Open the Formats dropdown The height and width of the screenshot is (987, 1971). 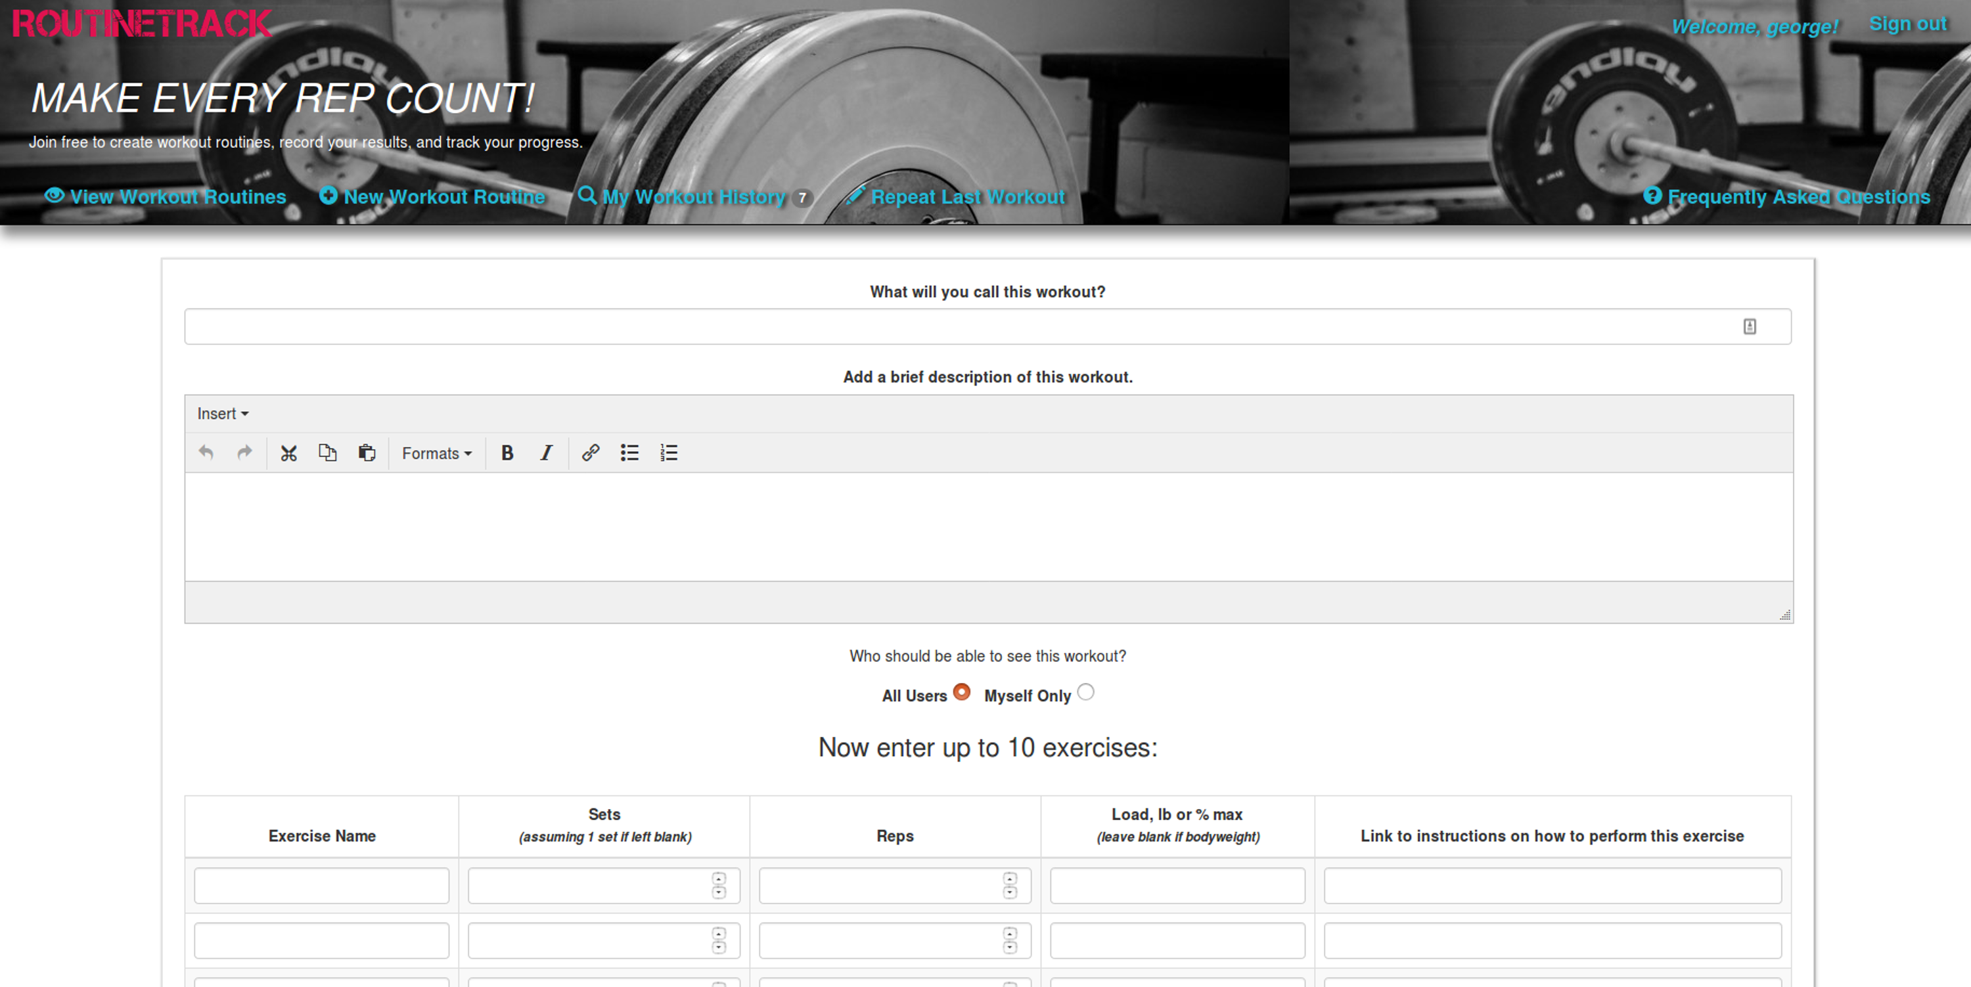tap(436, 452)
